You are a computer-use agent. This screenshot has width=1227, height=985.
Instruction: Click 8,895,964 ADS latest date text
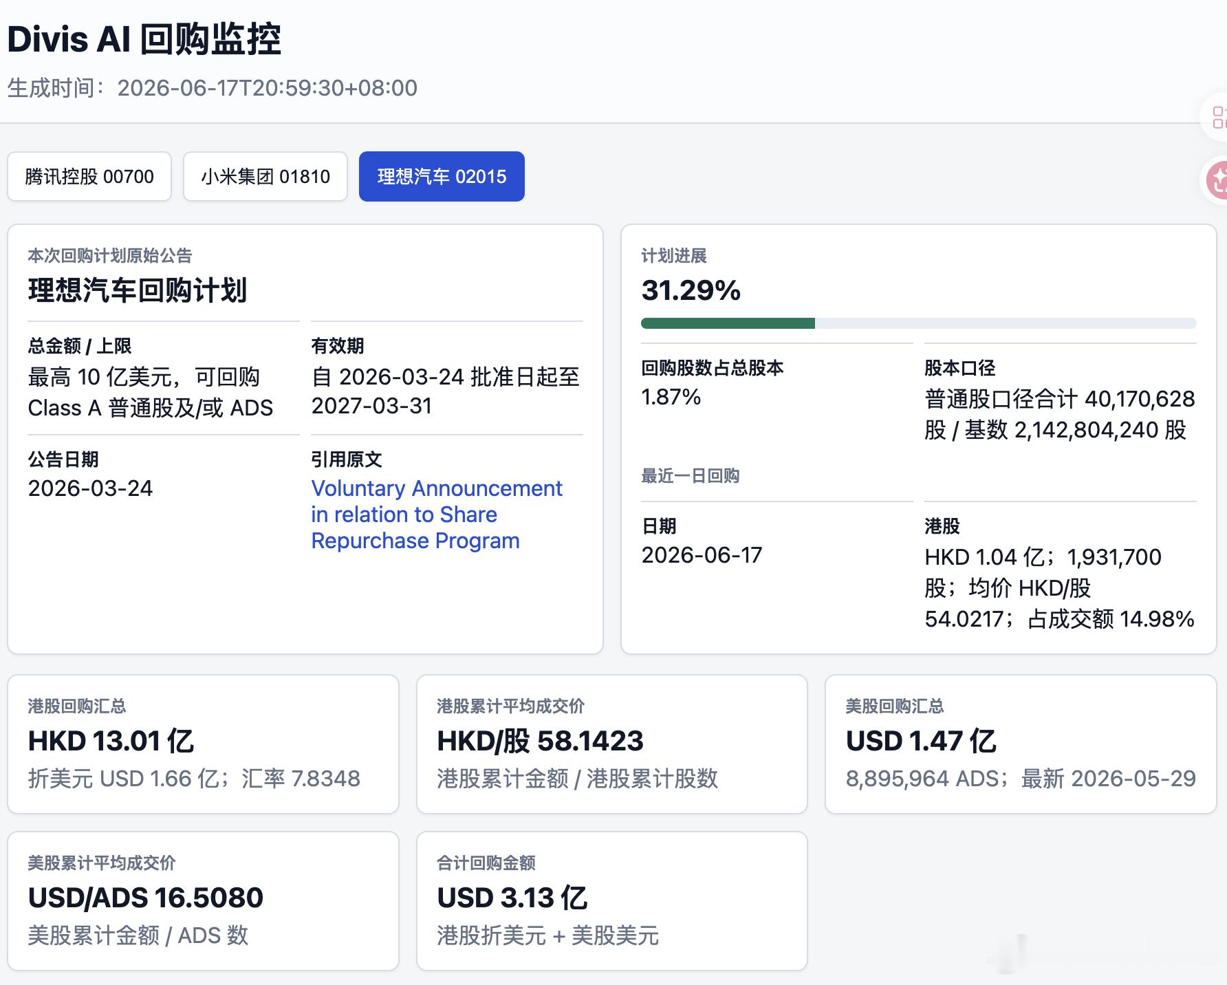(x=1021, y=779)
